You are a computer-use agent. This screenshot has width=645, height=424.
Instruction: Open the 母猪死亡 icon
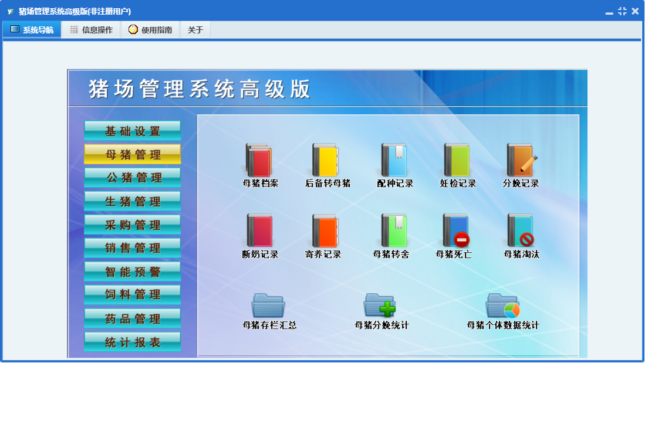pos(456,230)
